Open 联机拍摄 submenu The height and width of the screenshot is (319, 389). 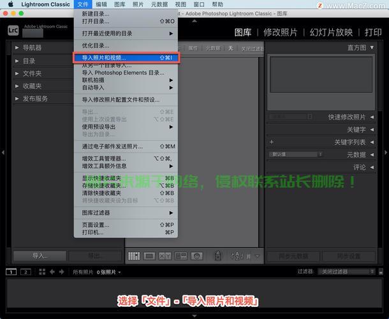pyautogui.click(x=126, y=80)
